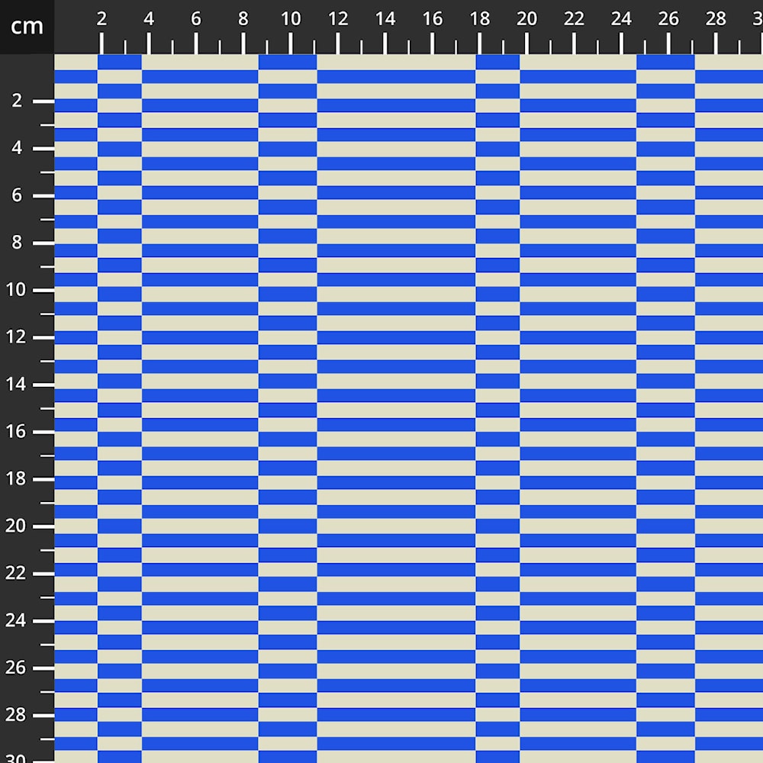Click the striped fabric pattern preview
The image size is (763, 763).
tap(408, 408)
